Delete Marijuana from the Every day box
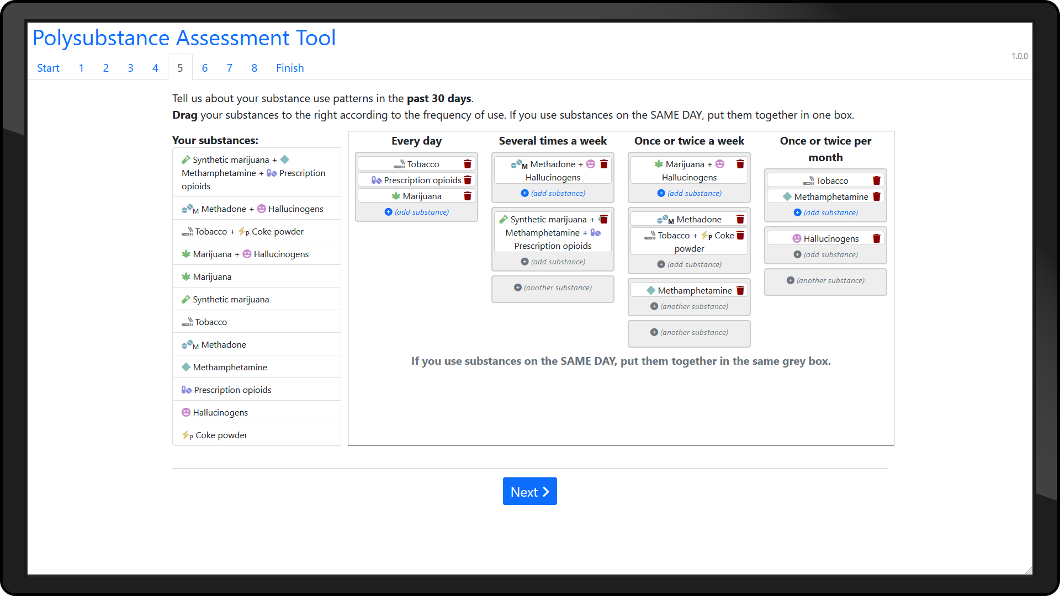Viewport: 1060px width, 596px height. coord(468,196)
